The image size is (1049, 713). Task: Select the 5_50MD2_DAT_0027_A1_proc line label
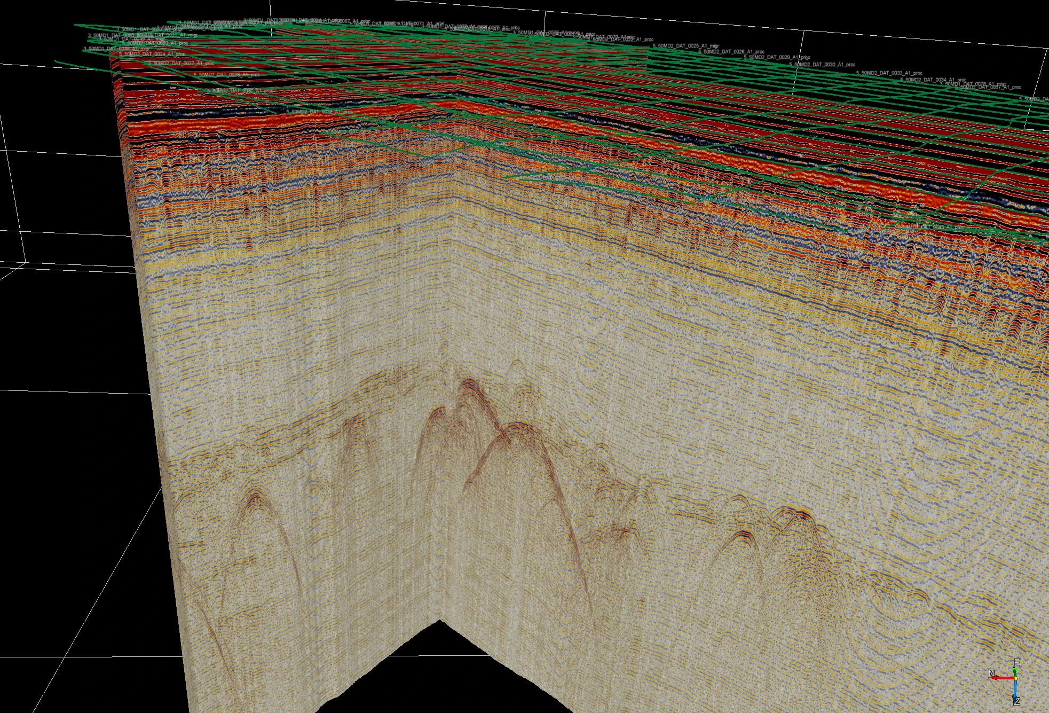(182, 64)
